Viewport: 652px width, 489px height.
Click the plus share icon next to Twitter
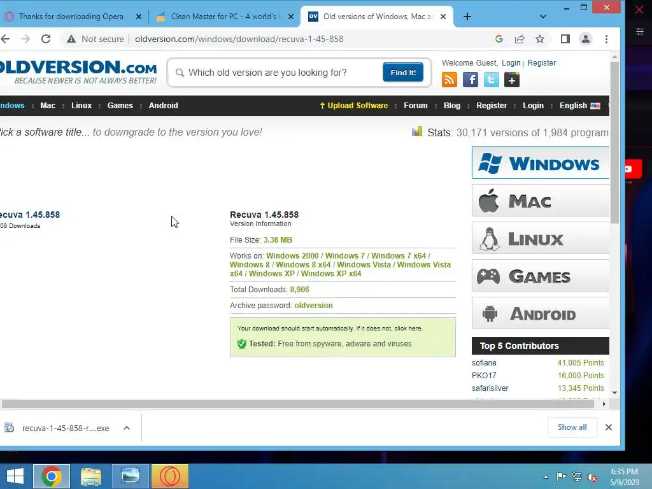512,80
